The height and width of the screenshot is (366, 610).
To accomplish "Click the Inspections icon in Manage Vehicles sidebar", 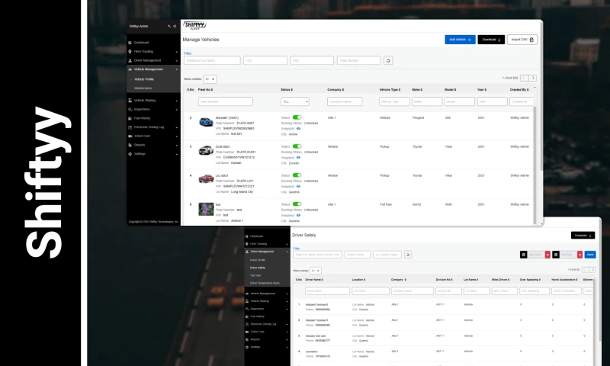I will point(130,109).
